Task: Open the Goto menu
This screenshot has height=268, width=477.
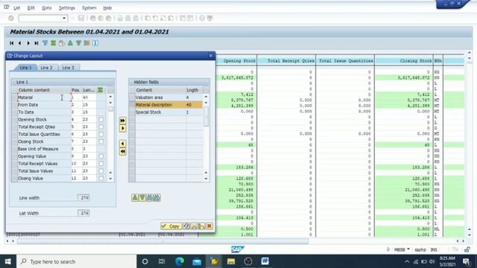Action: pyautogui.click(x=46, y=8)
